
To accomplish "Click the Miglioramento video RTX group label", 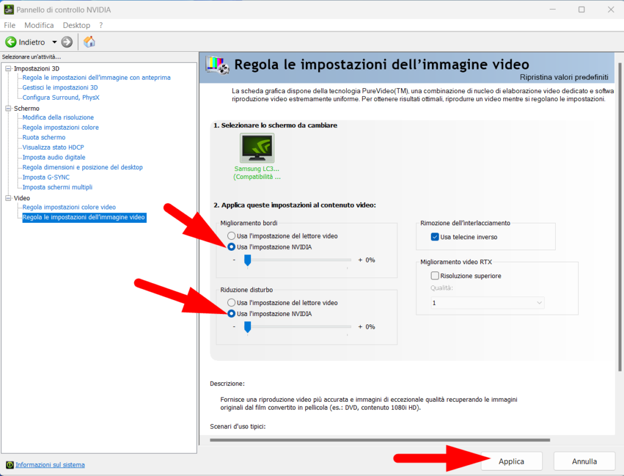I will point(456,262).
